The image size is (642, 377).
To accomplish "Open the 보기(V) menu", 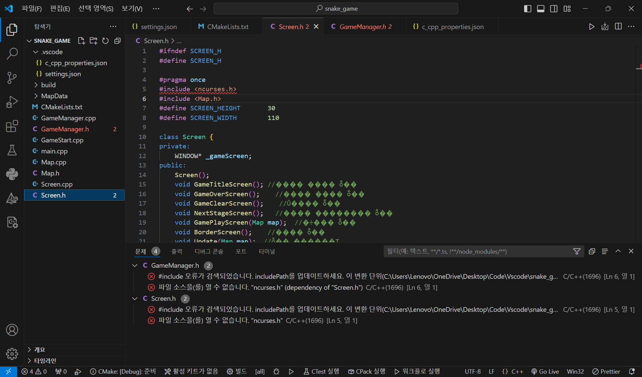I will pos(132,9).
